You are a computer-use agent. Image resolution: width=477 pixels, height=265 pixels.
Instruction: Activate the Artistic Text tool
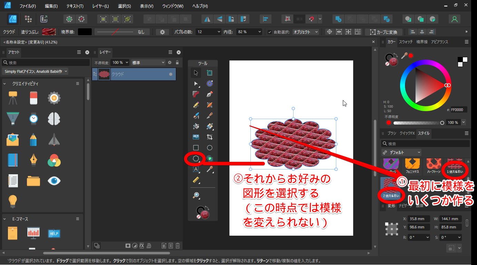click(x=196, y=169)
